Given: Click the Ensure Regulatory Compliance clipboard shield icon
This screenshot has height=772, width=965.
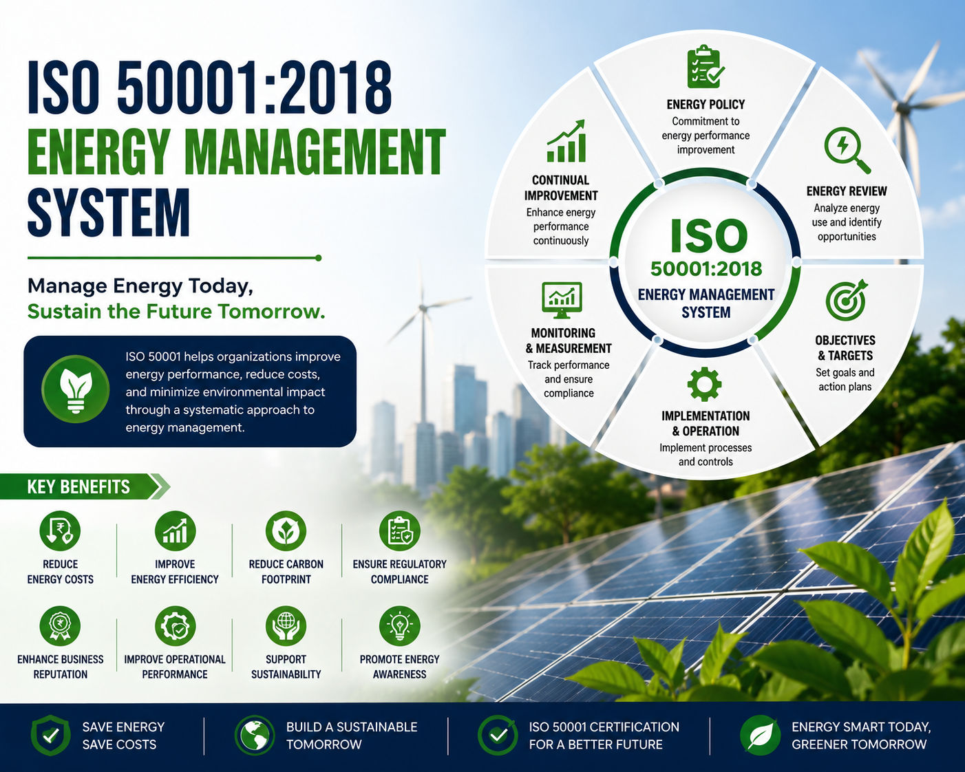Looking at the screenshot, I should point(400,531).
